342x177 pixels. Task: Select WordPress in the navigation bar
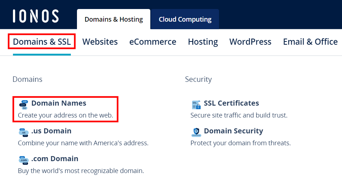coord(250,42)
